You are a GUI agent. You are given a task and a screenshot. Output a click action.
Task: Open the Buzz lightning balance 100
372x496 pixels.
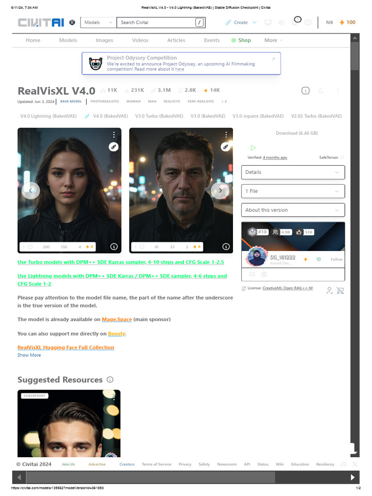(x=347, y=22)
